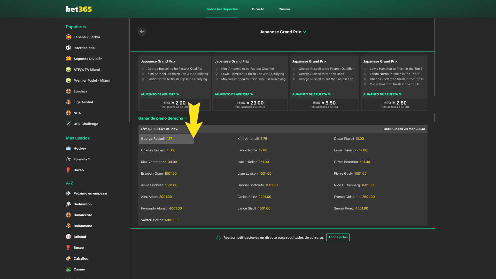Click the main content scrollbar
The image size is (496, 279).
(435, 57)
